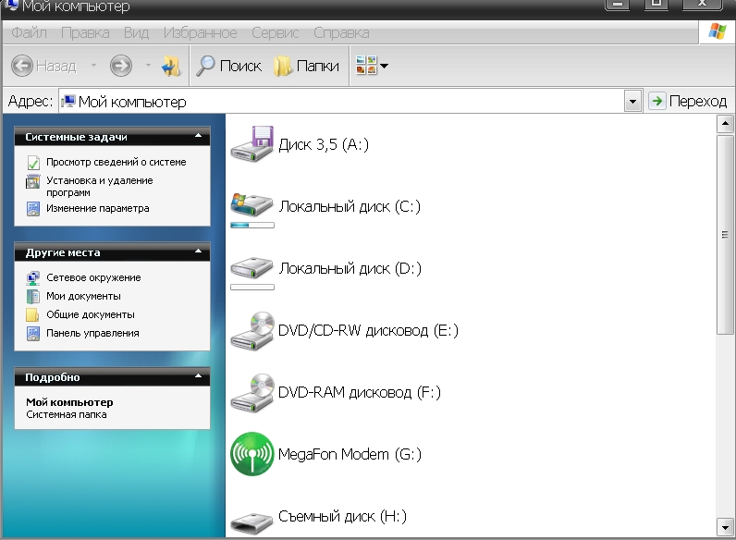Open the Общие документы link

click(x=90, y=314)
